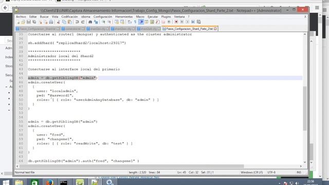Copy the selection from the toolbar
Image resolution: width=329 pixels, height=185 pixels.
[64, 22]
